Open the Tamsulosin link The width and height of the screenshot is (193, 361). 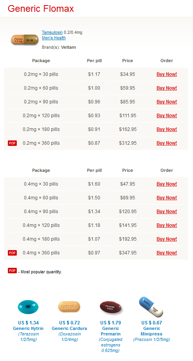point(52,33)
